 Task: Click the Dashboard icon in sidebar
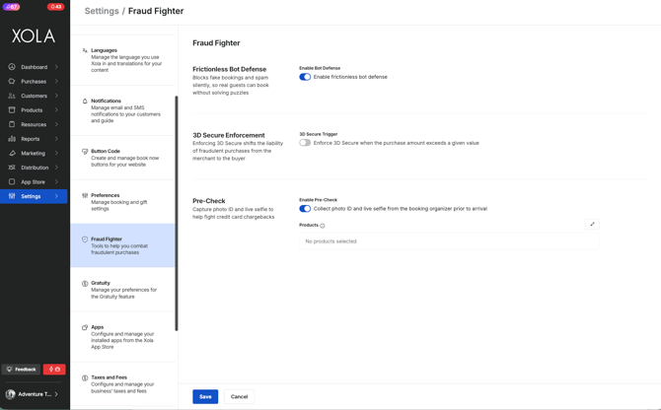(12, 67)
